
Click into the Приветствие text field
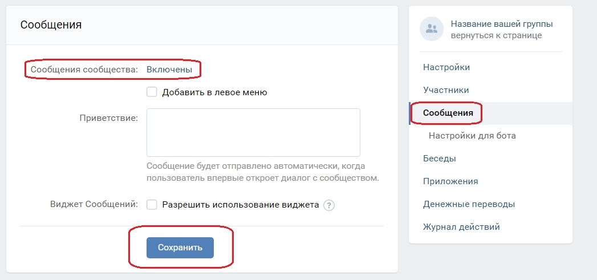(x=253, y=132)
